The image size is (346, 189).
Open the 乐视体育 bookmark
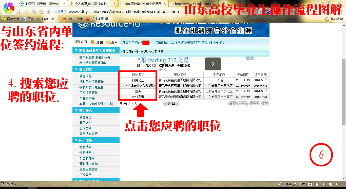[x=97, y=19]
